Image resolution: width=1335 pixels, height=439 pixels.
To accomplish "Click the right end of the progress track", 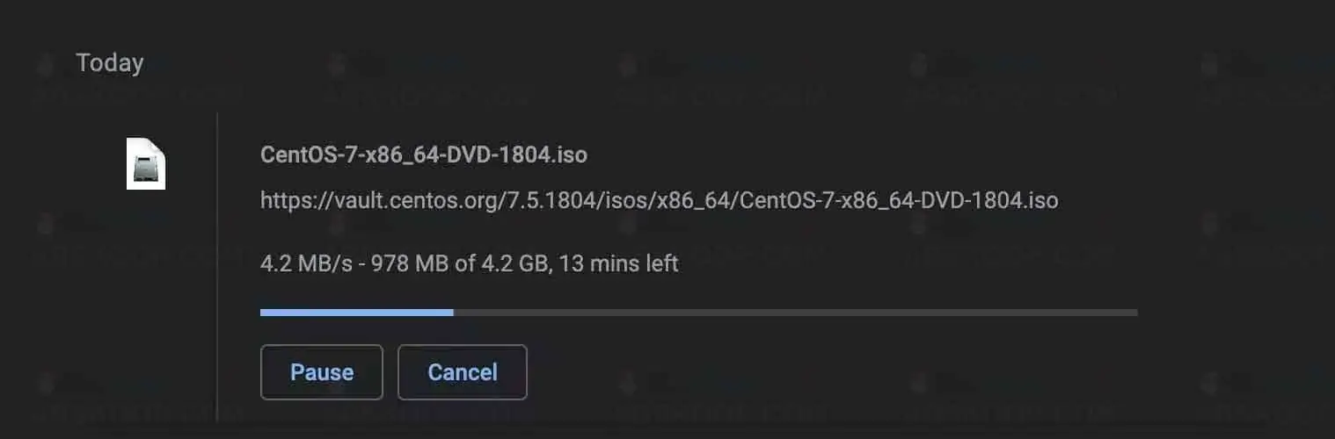I will tap(1133, 312).
